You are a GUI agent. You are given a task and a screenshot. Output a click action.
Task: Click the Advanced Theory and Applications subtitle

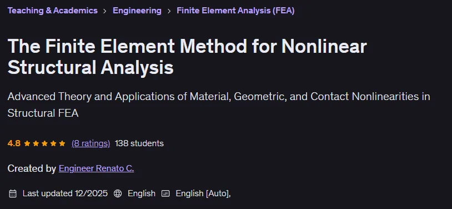(x=219, y=104)
